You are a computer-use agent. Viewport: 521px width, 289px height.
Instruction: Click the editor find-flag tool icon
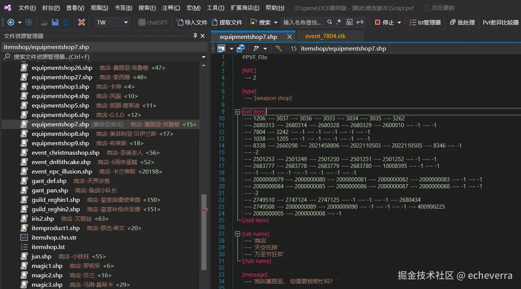pyautogui.click(x=256, y=48)
